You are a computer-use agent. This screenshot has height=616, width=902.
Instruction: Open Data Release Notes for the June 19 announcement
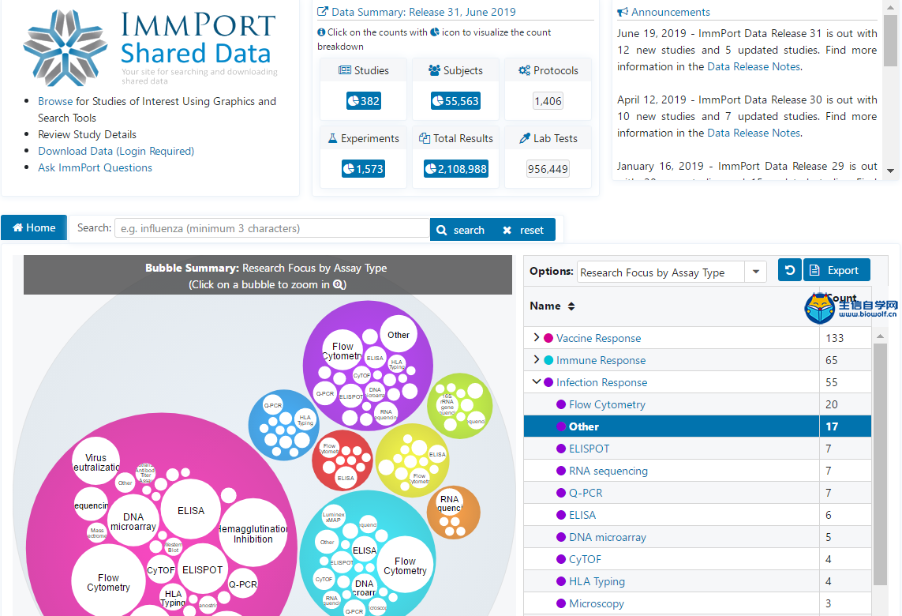(x=754, y=66)
